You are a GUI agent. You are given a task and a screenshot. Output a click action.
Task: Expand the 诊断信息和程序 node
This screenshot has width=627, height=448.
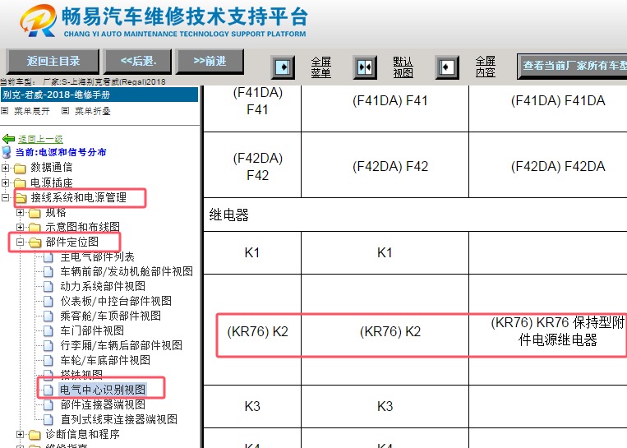[20, 434]
